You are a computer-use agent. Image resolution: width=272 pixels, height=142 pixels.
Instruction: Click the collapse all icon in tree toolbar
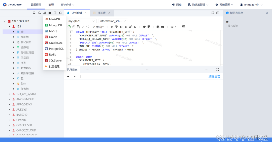tap(55, 13)
